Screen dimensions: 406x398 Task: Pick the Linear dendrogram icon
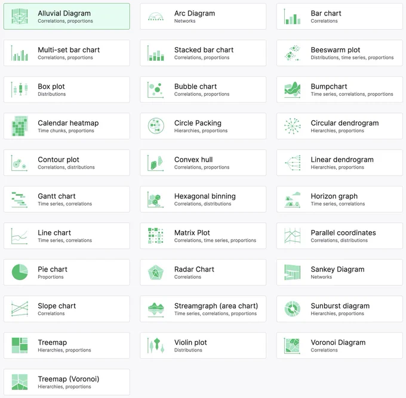[x=293, y=163]
